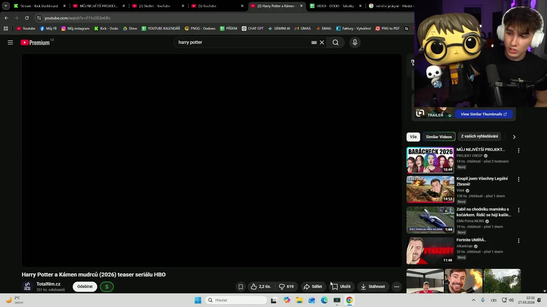Image resolution: width=547 pixels, height=307 pixels.
Task: Open Faktury - Vytváření bookmark
Action: coord(353,29)
